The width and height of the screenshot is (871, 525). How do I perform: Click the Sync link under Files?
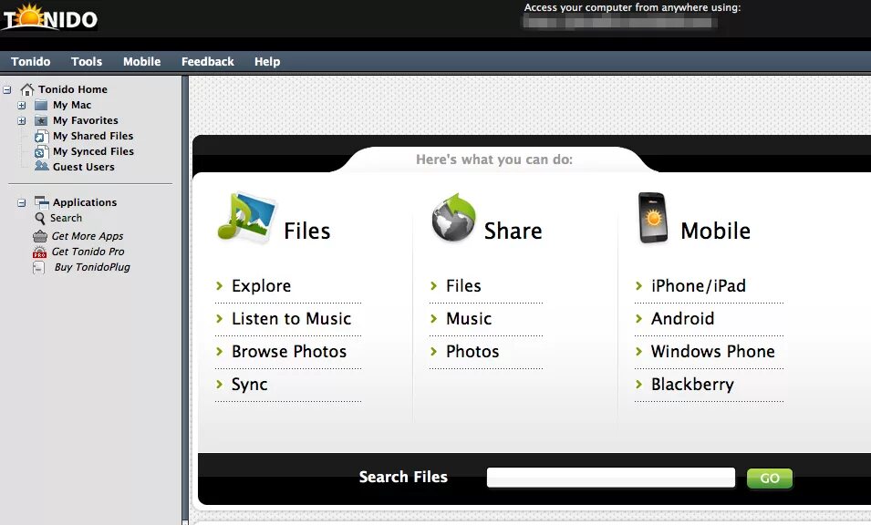click(249, 384)
